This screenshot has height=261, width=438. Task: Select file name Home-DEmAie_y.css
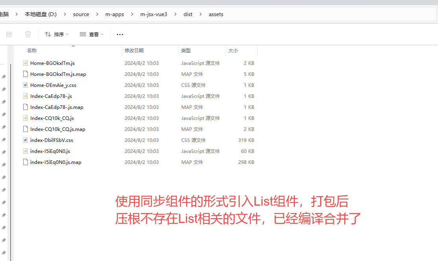point(53,85)
